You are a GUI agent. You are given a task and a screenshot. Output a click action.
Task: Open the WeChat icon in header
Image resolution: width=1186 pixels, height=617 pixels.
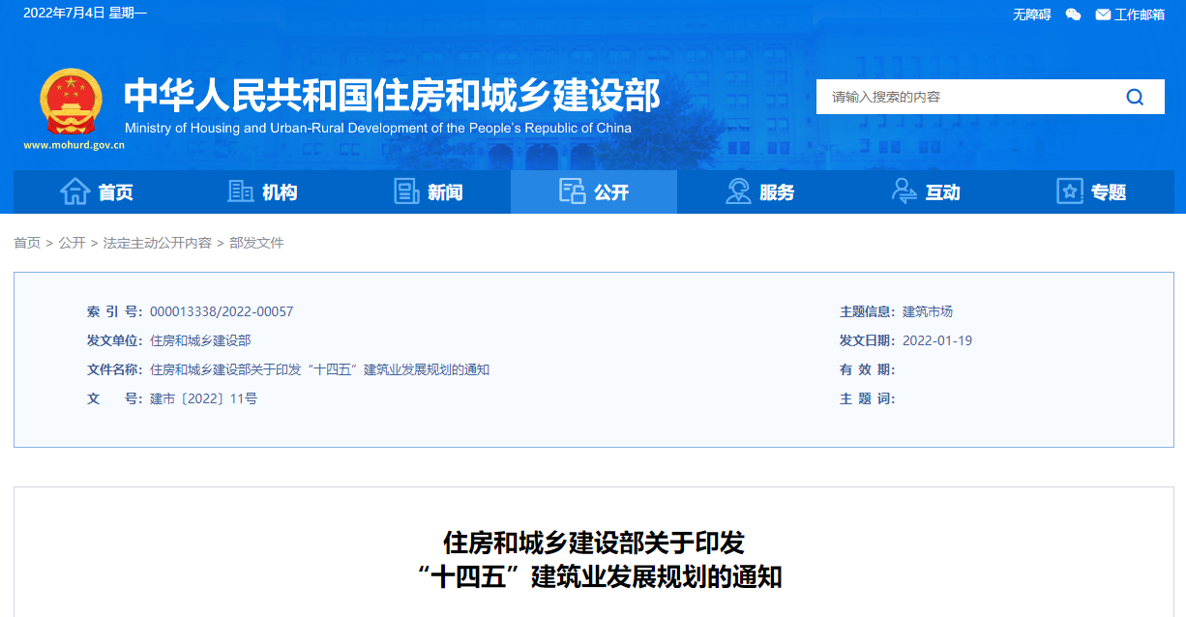pos(1073,15)
